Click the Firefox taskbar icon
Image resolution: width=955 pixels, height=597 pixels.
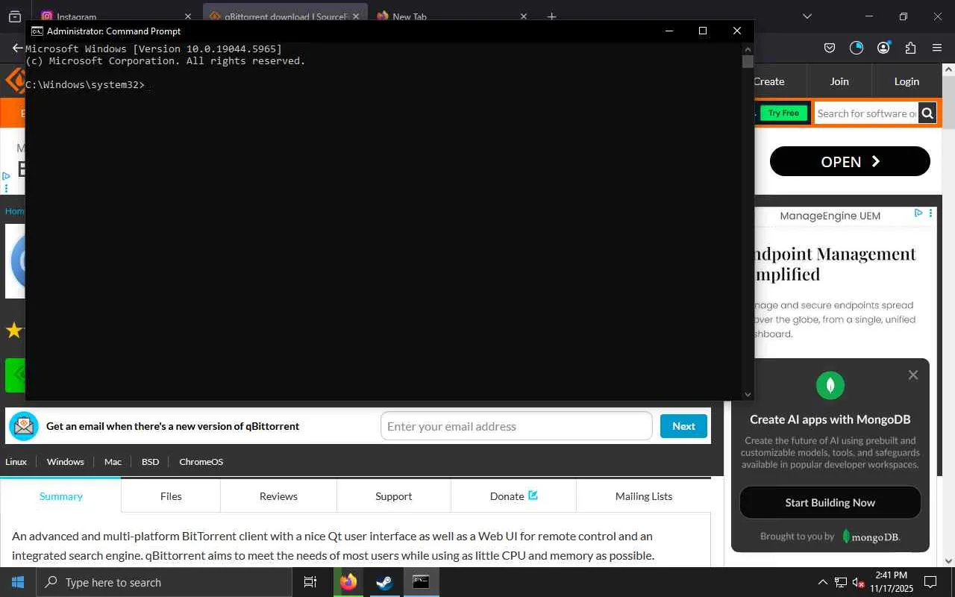(348, 582)
